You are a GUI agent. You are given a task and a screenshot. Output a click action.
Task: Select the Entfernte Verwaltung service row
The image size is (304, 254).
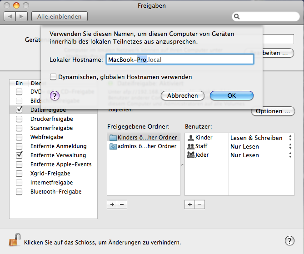coord(53,155)
